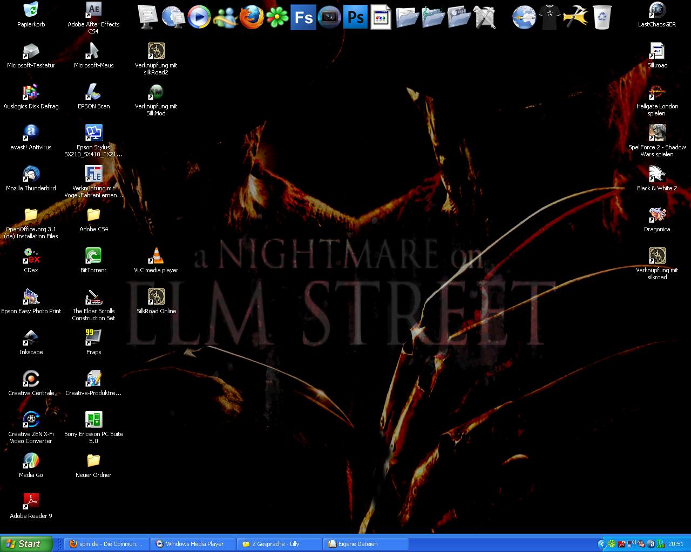Select the Black & White 2 shortcut
The image size is (691, 552).
[x=657, y=175]
